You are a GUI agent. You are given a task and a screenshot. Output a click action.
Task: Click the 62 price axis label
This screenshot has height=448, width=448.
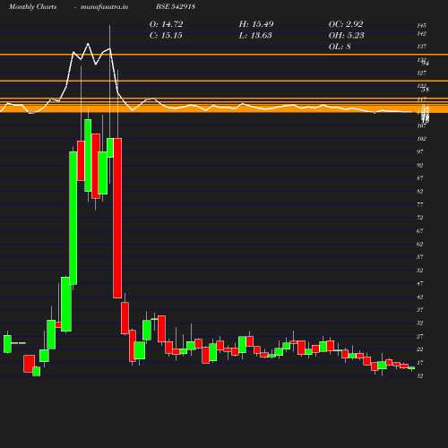click(x=420, y=244)
